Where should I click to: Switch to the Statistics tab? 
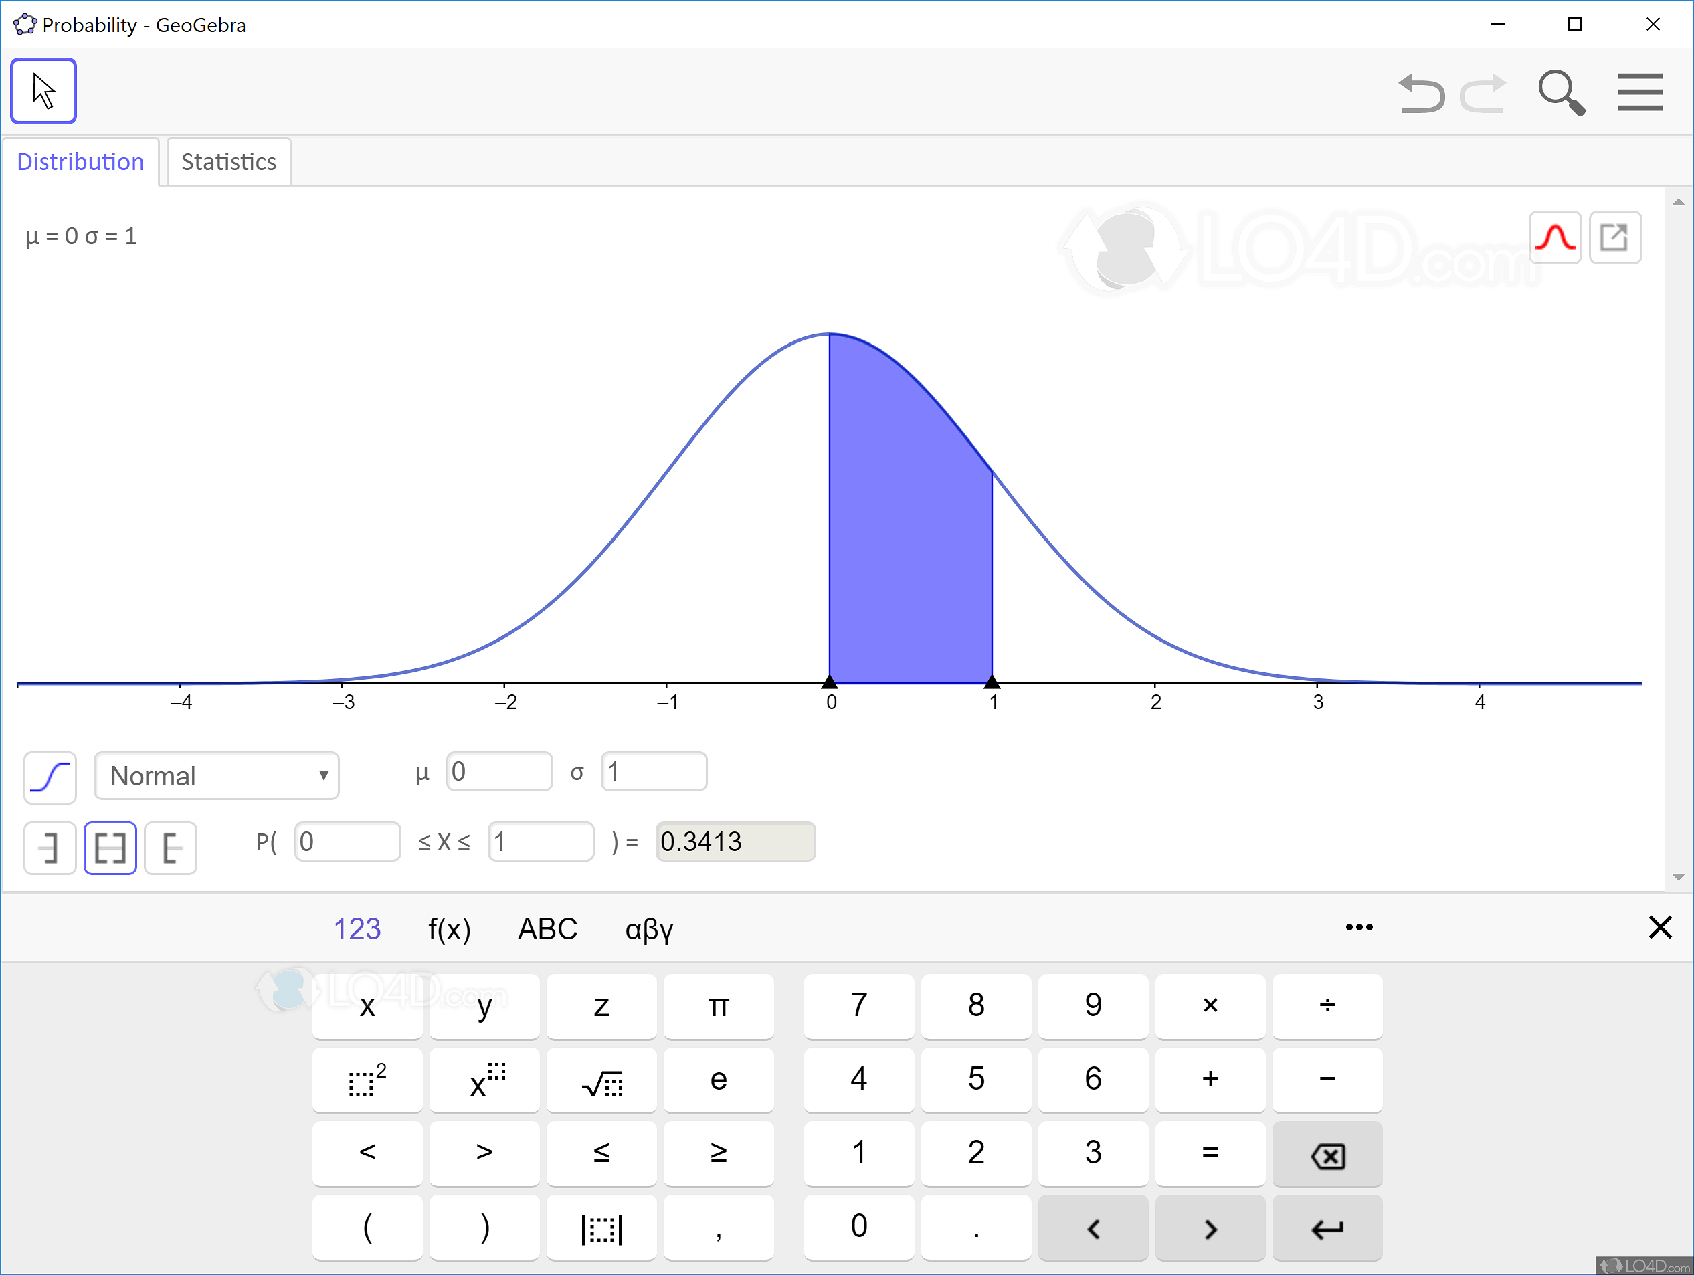[227, 162]
